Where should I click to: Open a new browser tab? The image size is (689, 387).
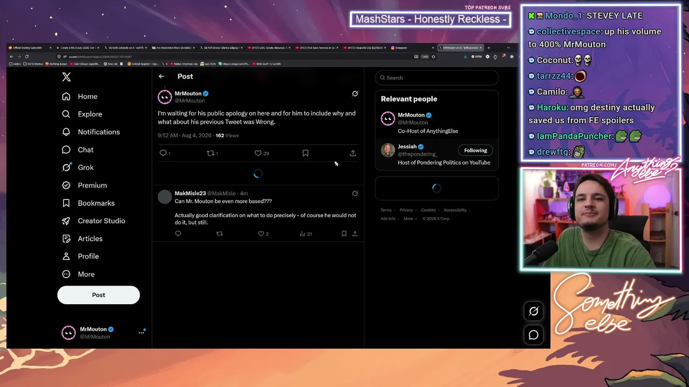tap(489, 48)
